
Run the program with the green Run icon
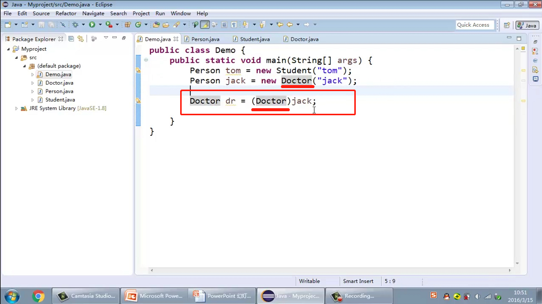pyautogui.click(x=92, y=25)
